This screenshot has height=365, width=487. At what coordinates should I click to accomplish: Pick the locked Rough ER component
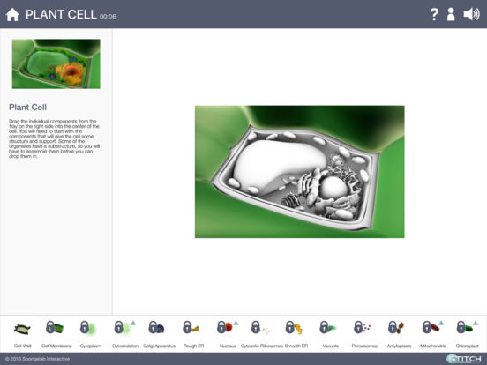[x=191, y=327]
